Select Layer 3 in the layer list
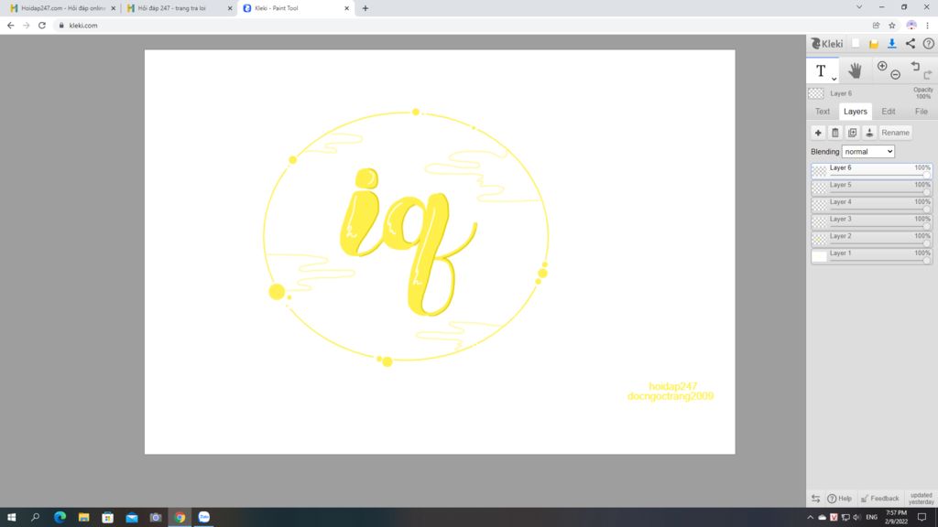Image resolution: width=938 pixels, height=527 pixels. pyautogui.click(x=872, y=221)
